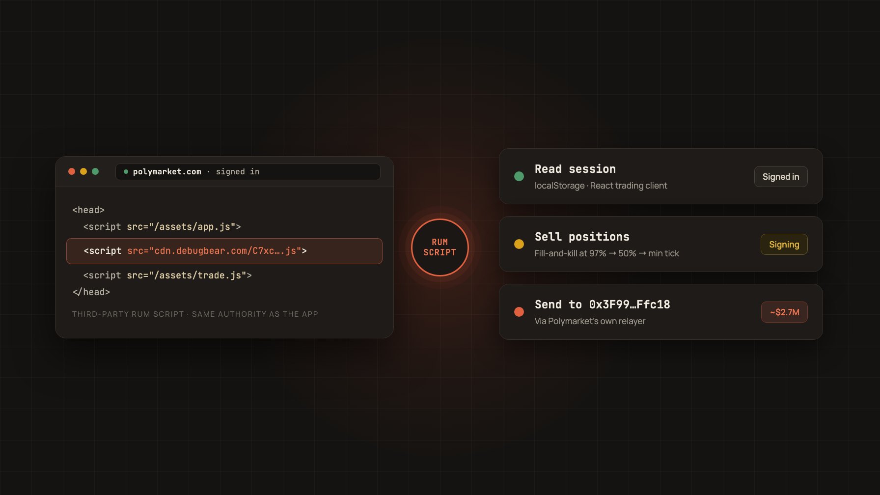Click the /assets/trade.js script line
The width and height of the screenshot is (880, 495).
167,275
